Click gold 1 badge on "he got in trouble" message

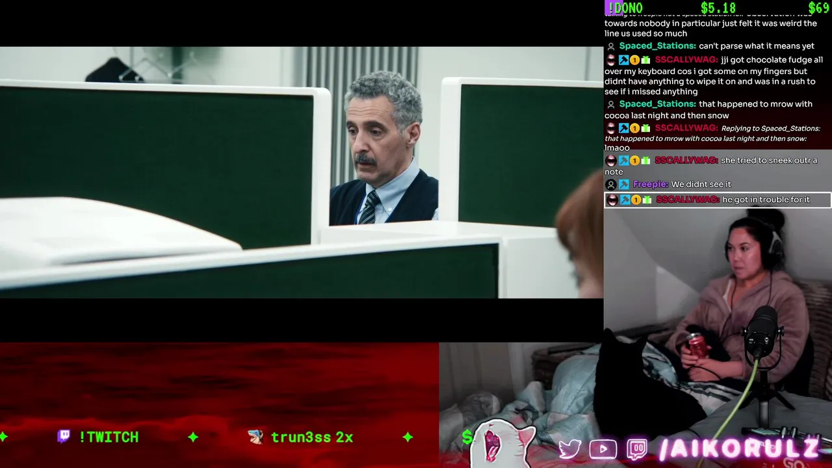636,200
